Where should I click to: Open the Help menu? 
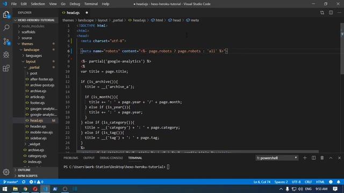(x=105, y=4)
